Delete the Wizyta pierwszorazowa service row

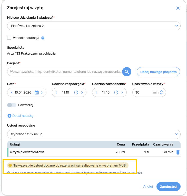coord(178,152)
